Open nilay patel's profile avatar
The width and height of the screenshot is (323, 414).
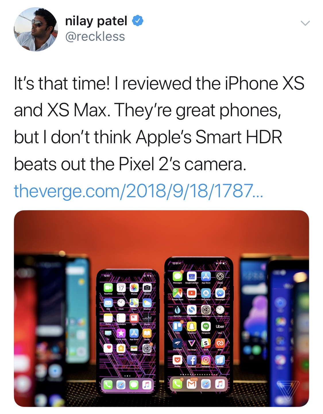pyautogui.click(x=36, y=29)
